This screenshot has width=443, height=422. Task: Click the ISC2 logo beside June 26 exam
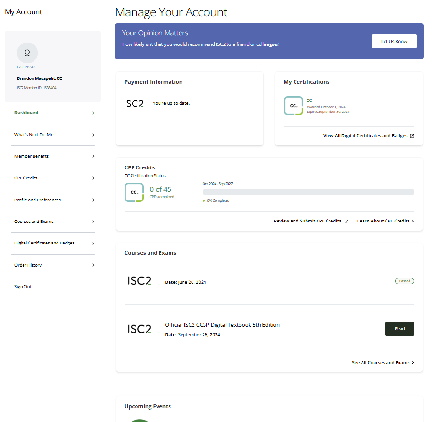coord(139,281)
